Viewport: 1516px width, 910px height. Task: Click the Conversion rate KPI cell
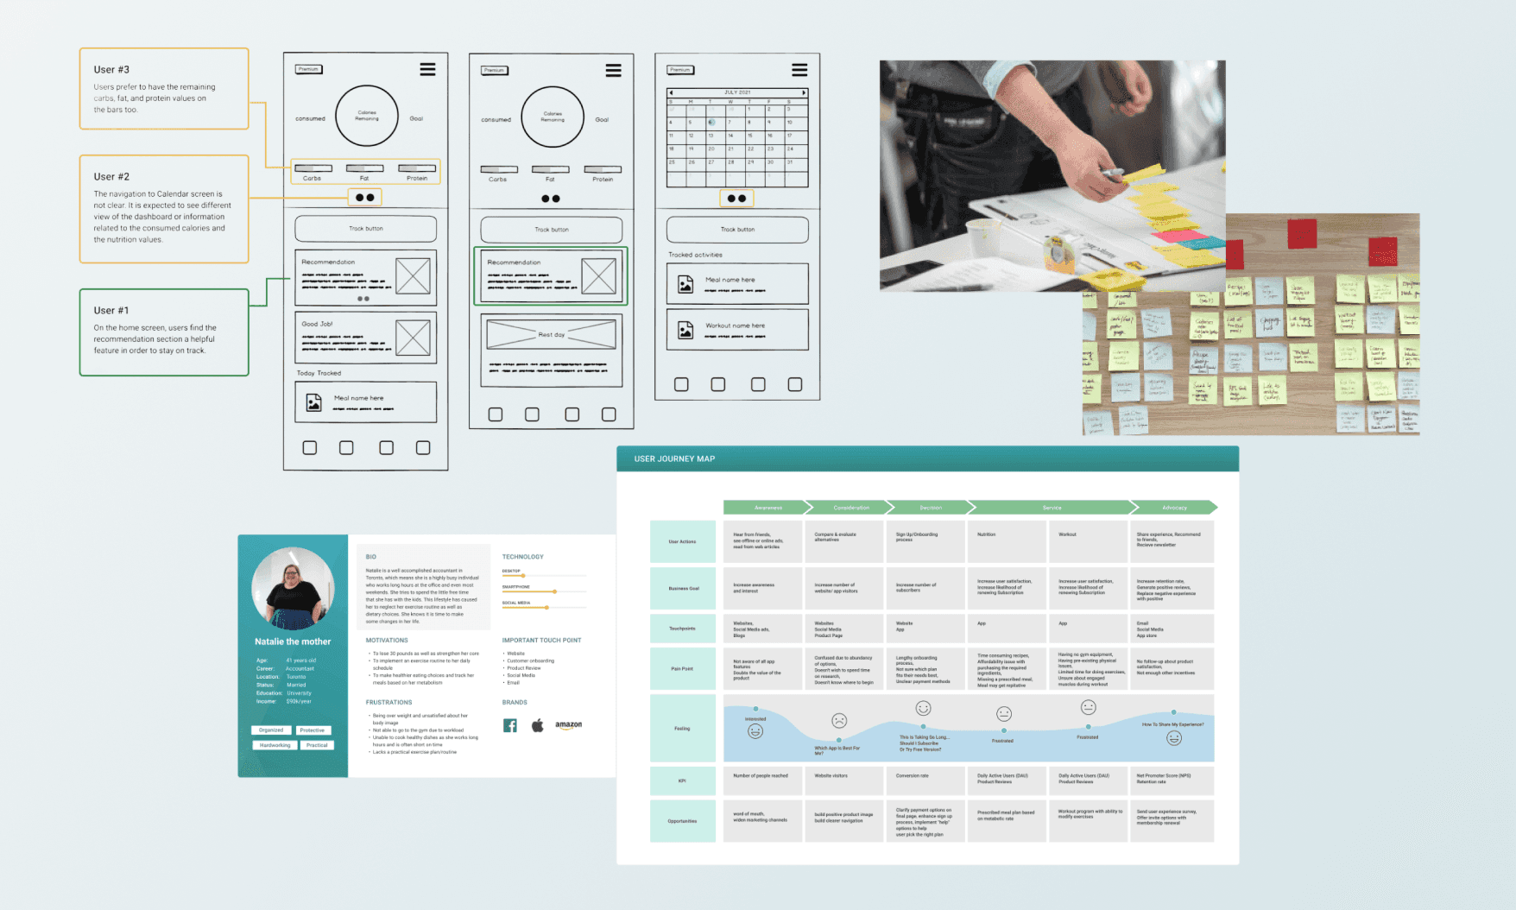(x=925, y=780)
